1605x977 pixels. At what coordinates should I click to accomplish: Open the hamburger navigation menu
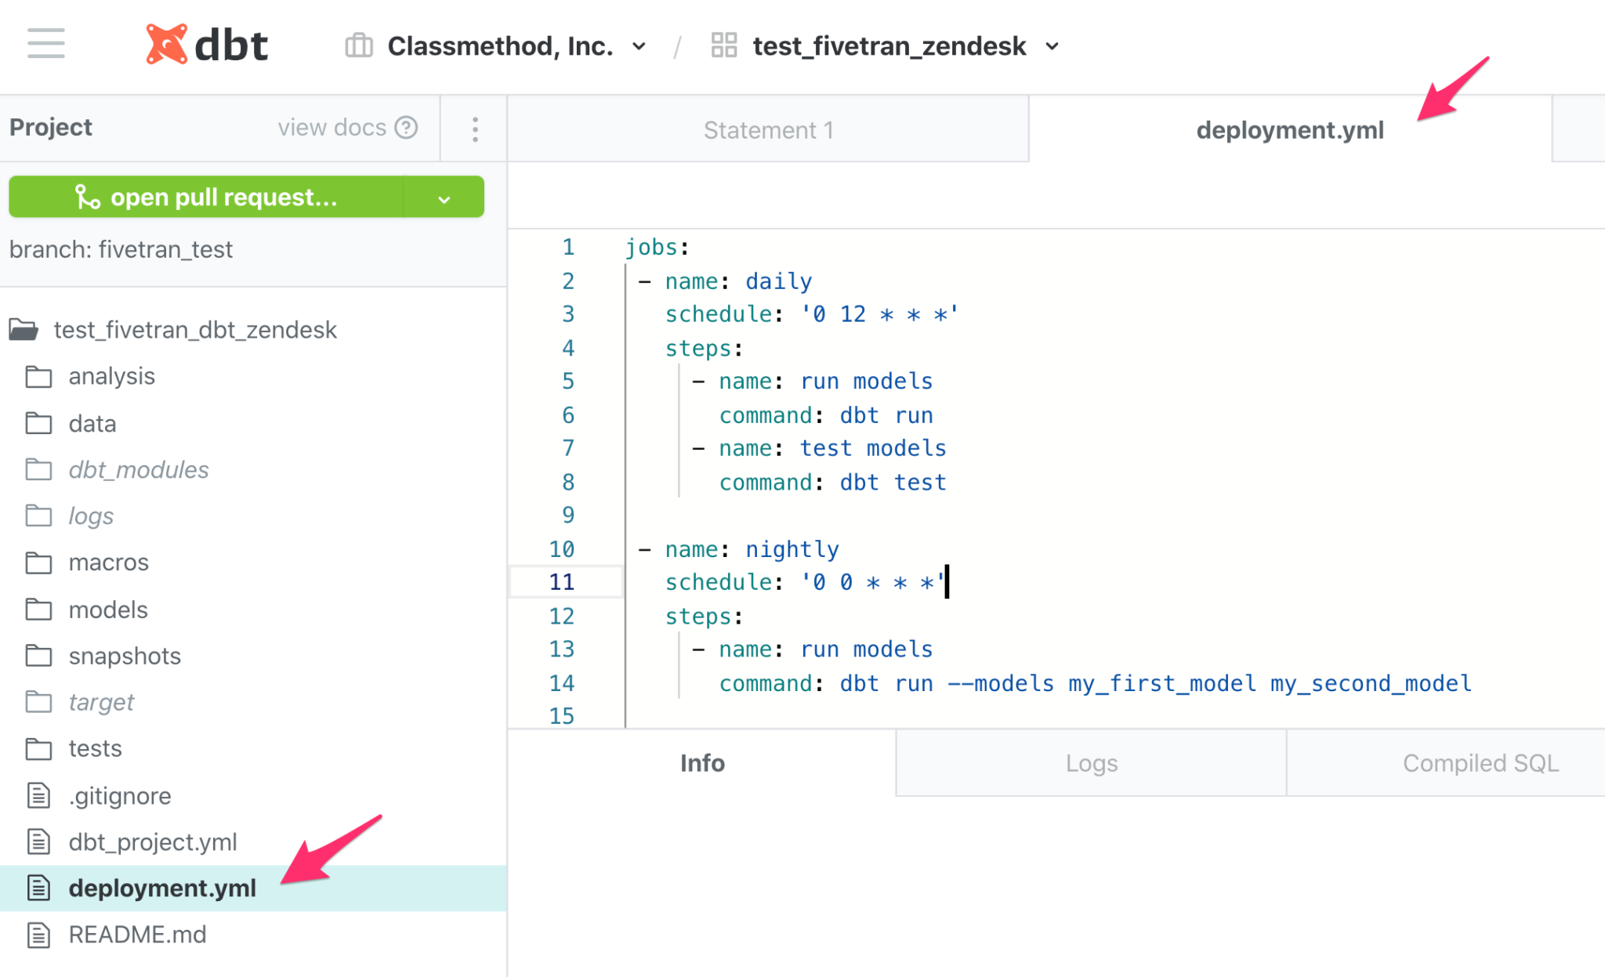click(x=45, y=44)
